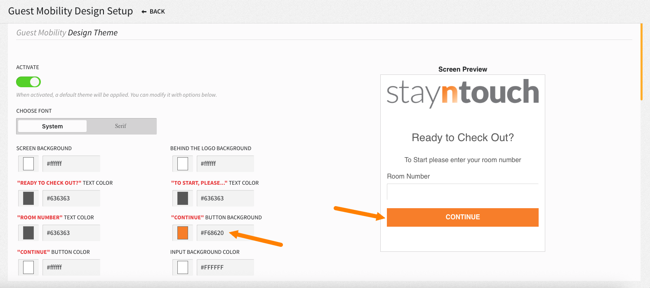Click the "Screen Preview" label
The width and height of the screenshot is (650, 288).
point(463,69)
